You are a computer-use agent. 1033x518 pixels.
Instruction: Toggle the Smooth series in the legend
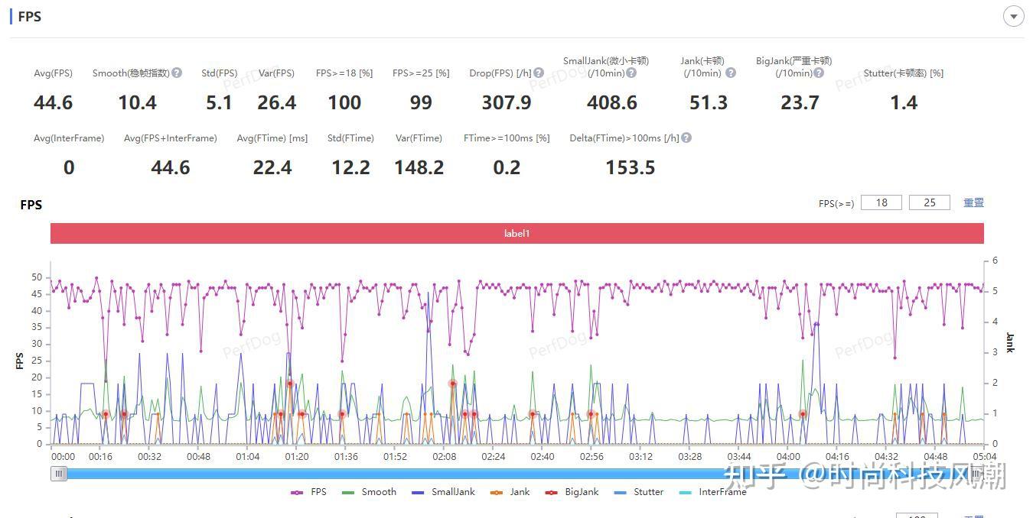pyautogui.click(x=370, y=492)
